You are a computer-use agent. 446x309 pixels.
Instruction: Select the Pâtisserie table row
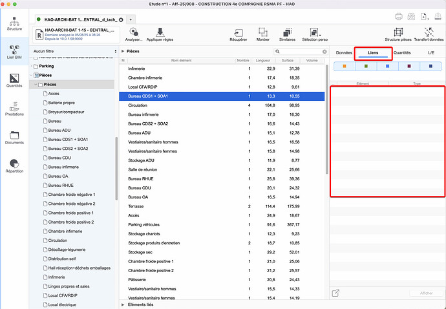(222, 280)
